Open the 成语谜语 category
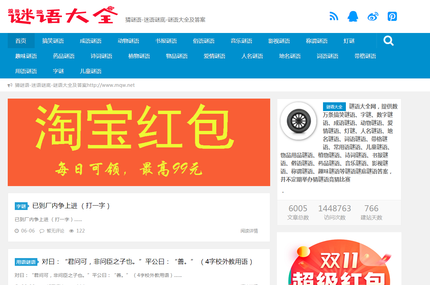430x285 pixels. (91, 41)
